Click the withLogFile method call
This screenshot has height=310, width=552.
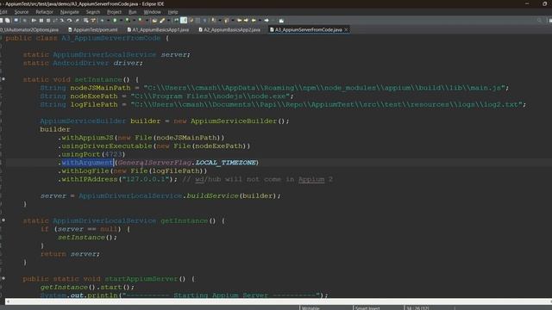85,170
